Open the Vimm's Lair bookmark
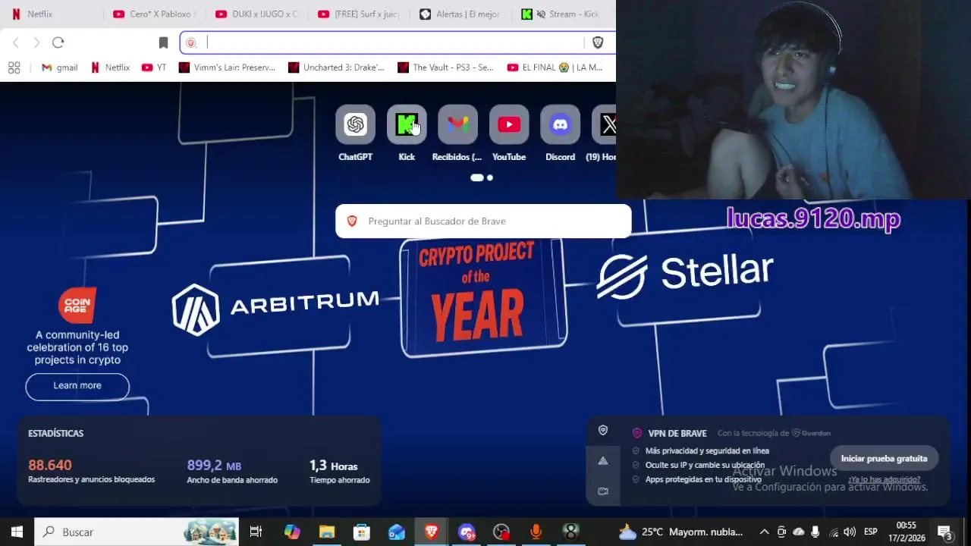Screen dimensions: 971x546 tap(227, 67)
